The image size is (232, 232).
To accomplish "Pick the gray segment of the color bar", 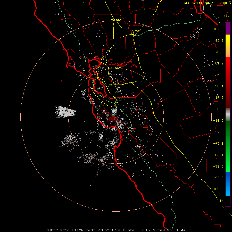I will point(228,114).
